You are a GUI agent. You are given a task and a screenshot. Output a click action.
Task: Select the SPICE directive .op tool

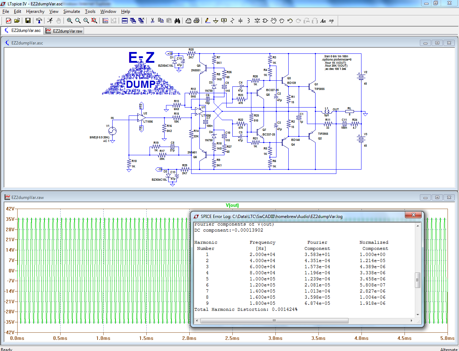331,21
